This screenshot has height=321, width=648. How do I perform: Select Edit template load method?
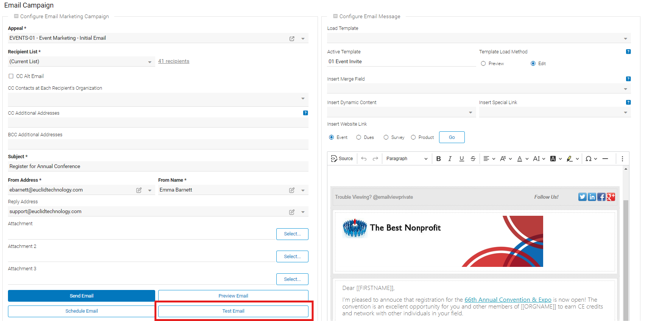point(533,64)
